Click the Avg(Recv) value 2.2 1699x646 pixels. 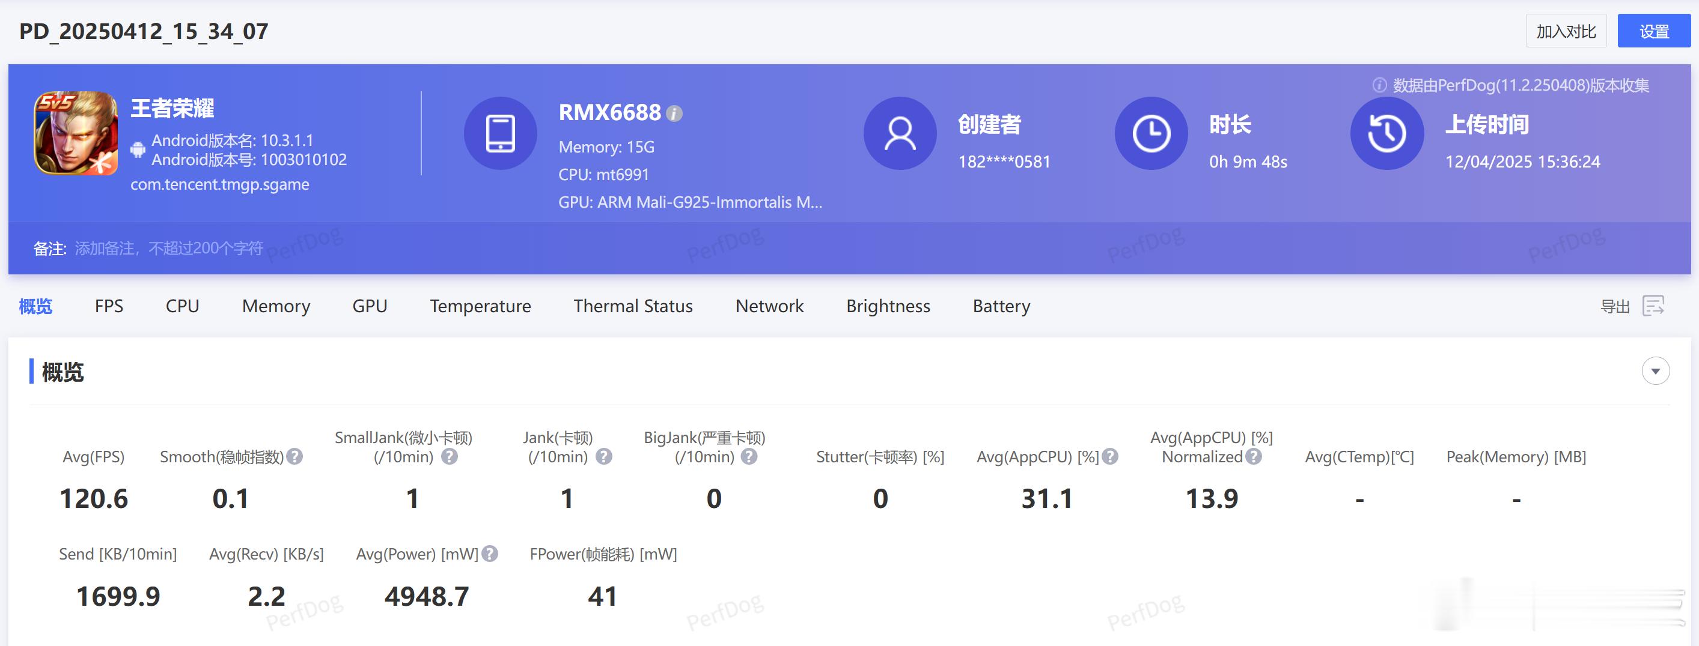(266, 597)
